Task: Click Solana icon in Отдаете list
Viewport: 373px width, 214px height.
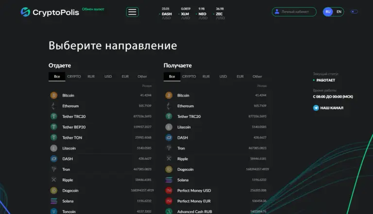Action: point(54,201)
